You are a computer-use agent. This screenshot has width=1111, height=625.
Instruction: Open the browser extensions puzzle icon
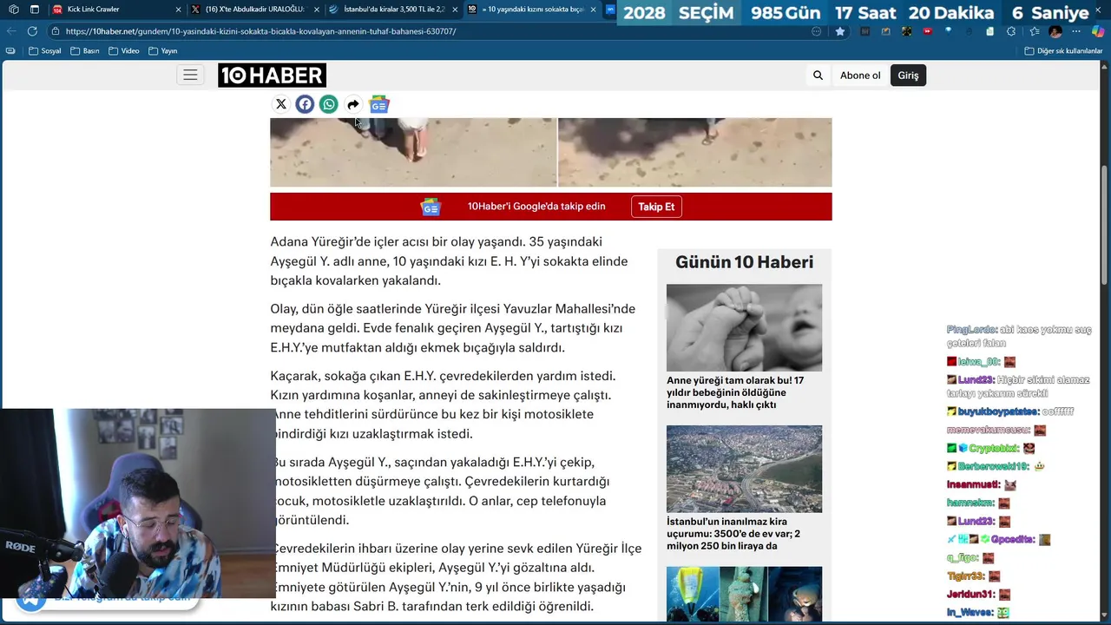pyautogui.click(x=1011, y=31)
